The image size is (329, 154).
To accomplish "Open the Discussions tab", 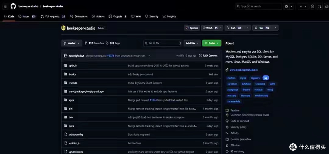I will [x=79, y=16].
